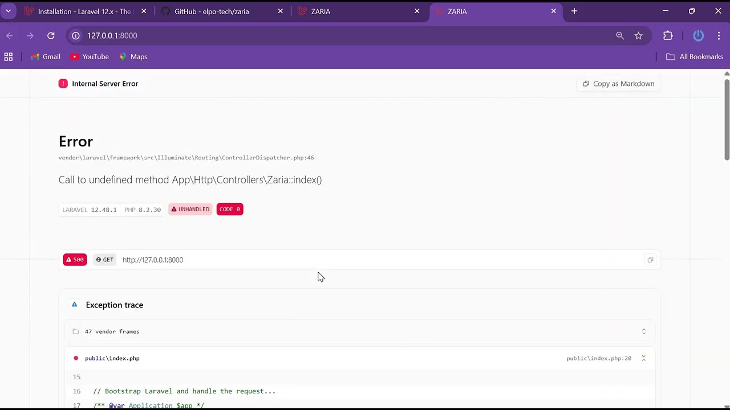Open the tab search dropdown arrow
Screen dimensions: 730x410
pos(9,11)
